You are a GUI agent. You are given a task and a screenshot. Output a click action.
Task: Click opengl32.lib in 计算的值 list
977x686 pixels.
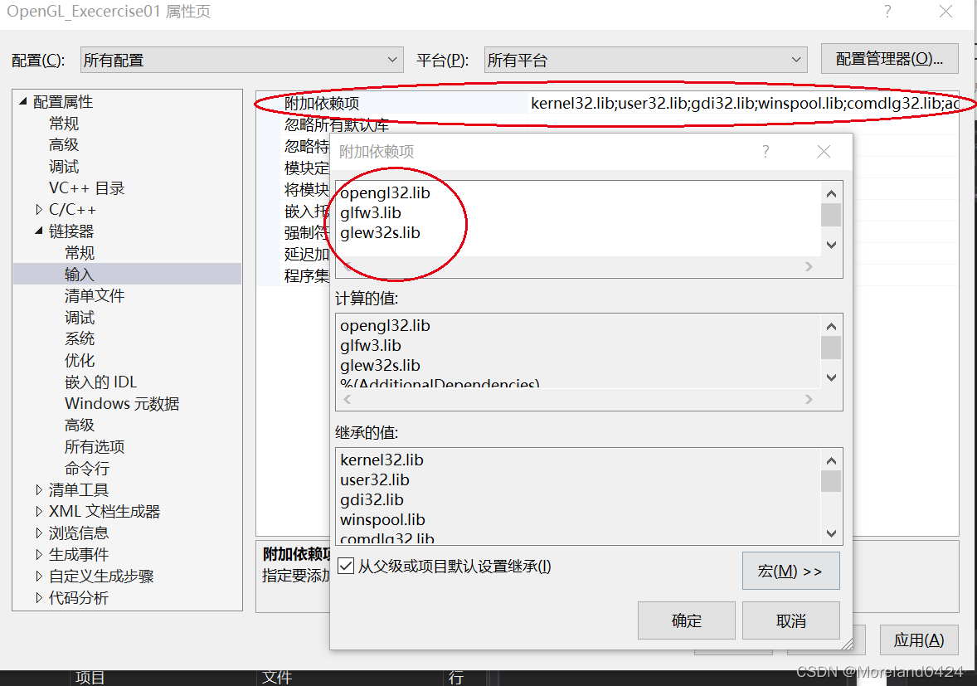point(385,325)
